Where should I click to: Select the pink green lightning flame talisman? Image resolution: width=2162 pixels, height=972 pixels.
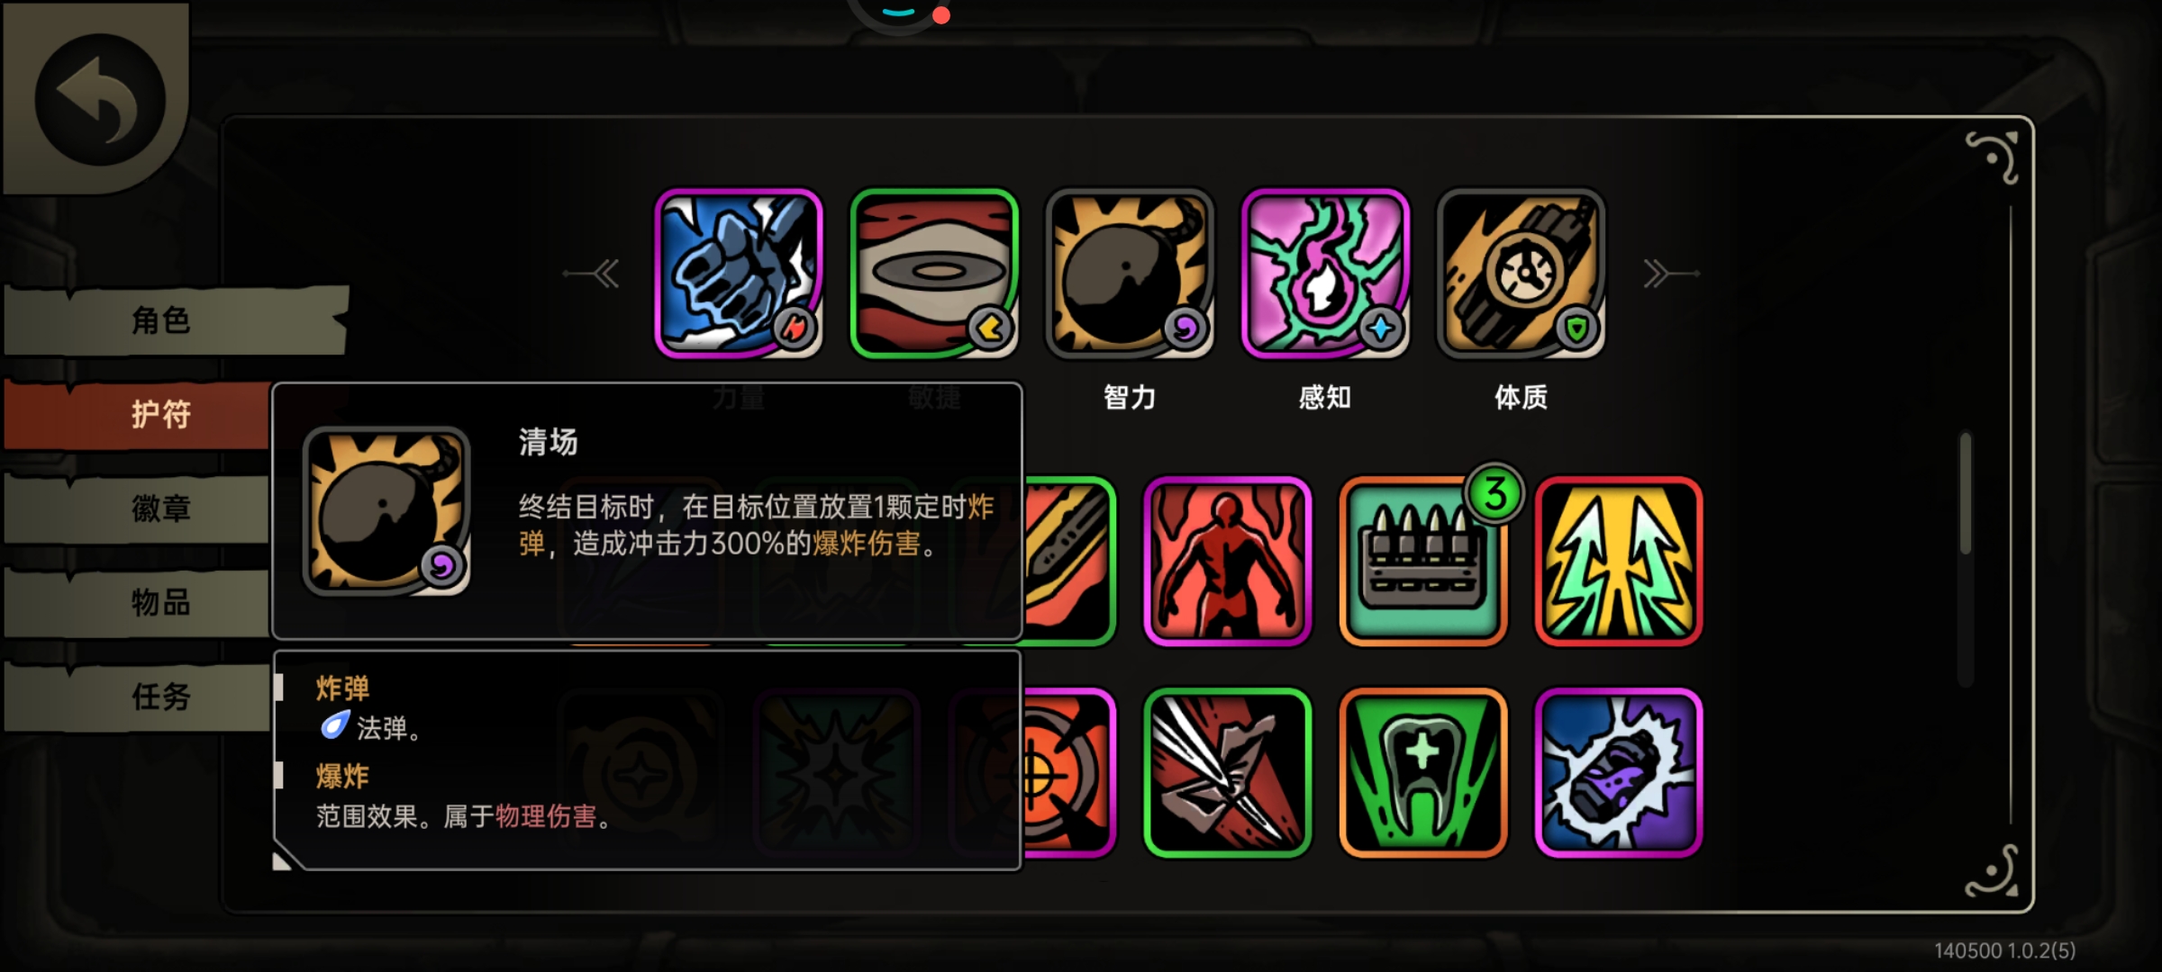[x=1325, y=273]
